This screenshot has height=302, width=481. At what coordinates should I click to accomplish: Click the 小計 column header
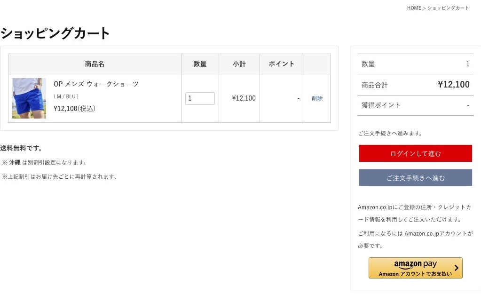point(239,64)
